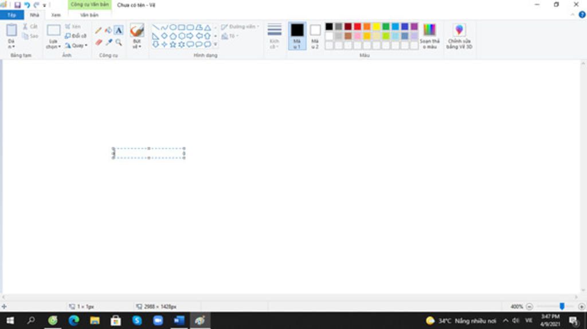Choose the down arrow shape
The width and height of the screenshot is (587, 329).
(x=155, y=45)
